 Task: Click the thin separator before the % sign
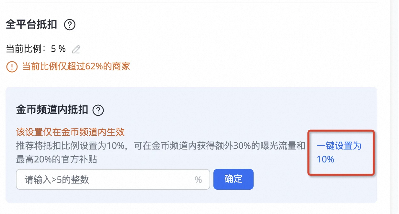click(187, 180)
